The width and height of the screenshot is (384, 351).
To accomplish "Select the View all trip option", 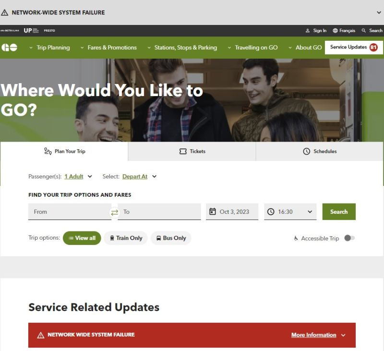I will [x=82, y=238].
